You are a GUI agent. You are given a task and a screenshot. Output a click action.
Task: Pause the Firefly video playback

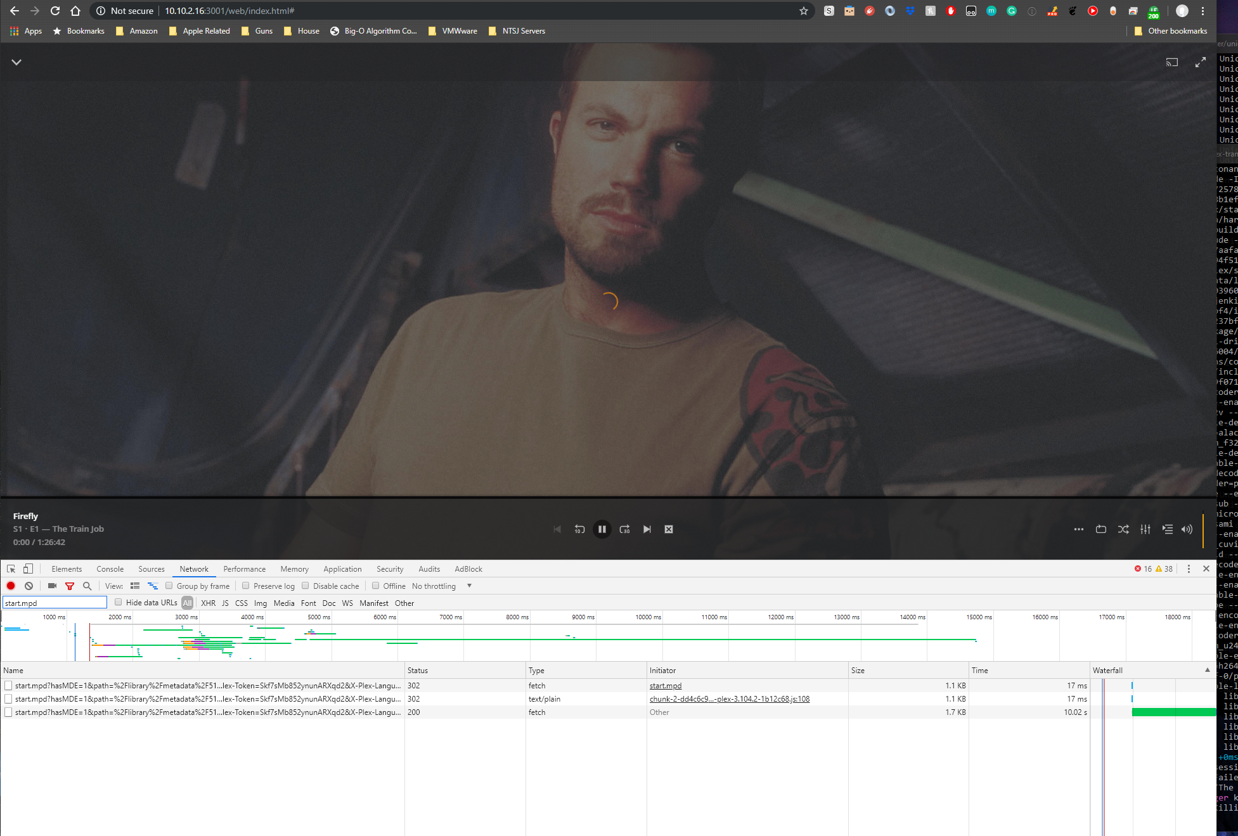coord(602,529)
